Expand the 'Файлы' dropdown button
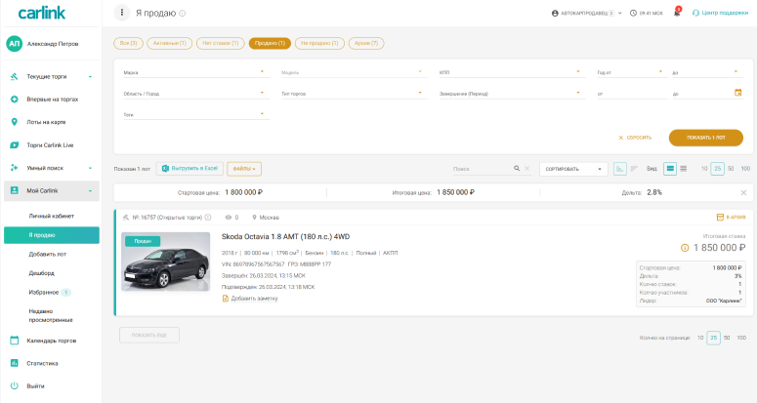 [243, 169]
